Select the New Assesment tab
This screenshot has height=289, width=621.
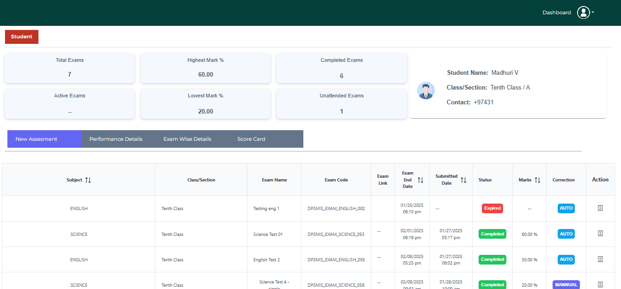tap(37, 139)
